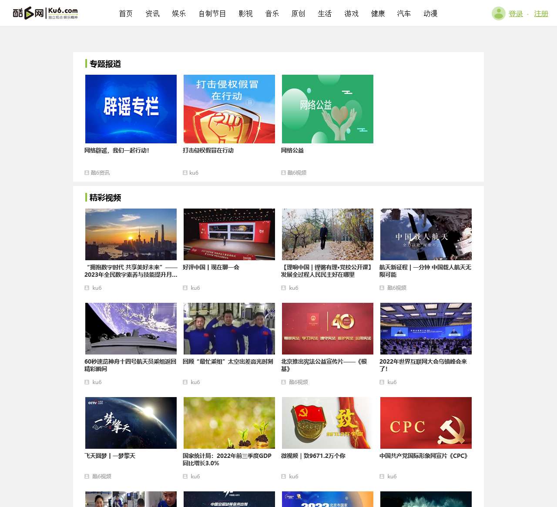Click title 北京推出宪法公益宣传片
557x507 pixels.
pos(324,365)
